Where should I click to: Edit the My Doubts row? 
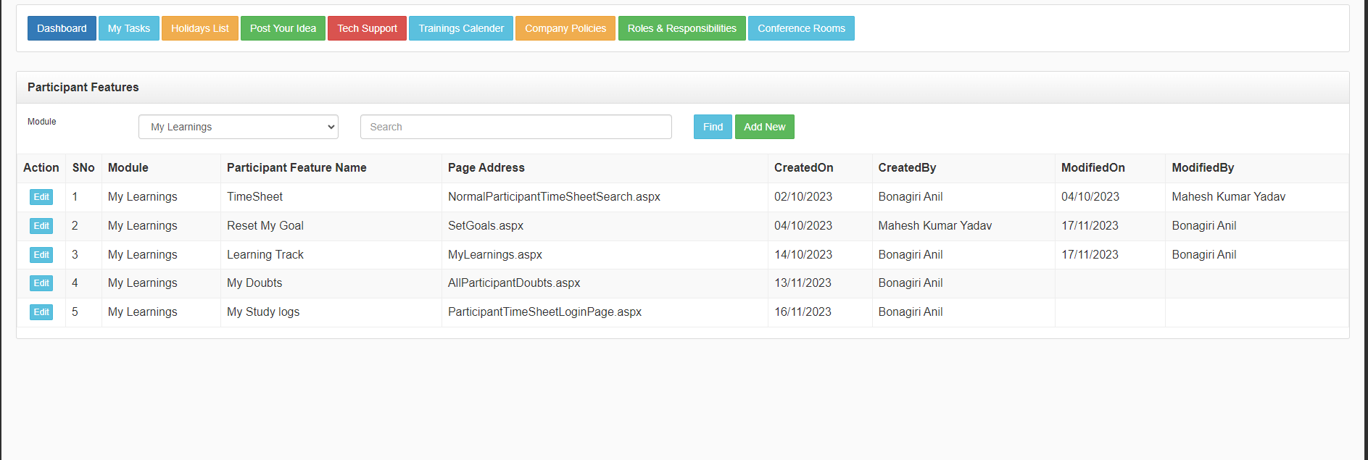pos(41,283)
